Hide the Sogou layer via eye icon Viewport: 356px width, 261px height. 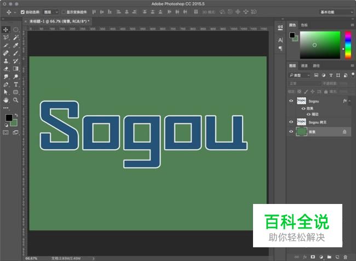click(x=291, y=101)
